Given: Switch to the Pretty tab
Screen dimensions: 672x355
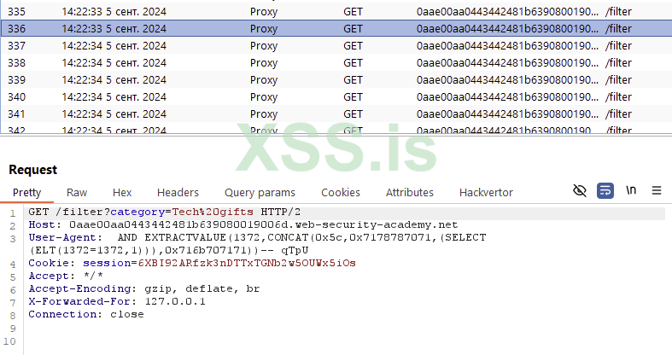Looking at the screenshot, I should (x=26, y=193).
